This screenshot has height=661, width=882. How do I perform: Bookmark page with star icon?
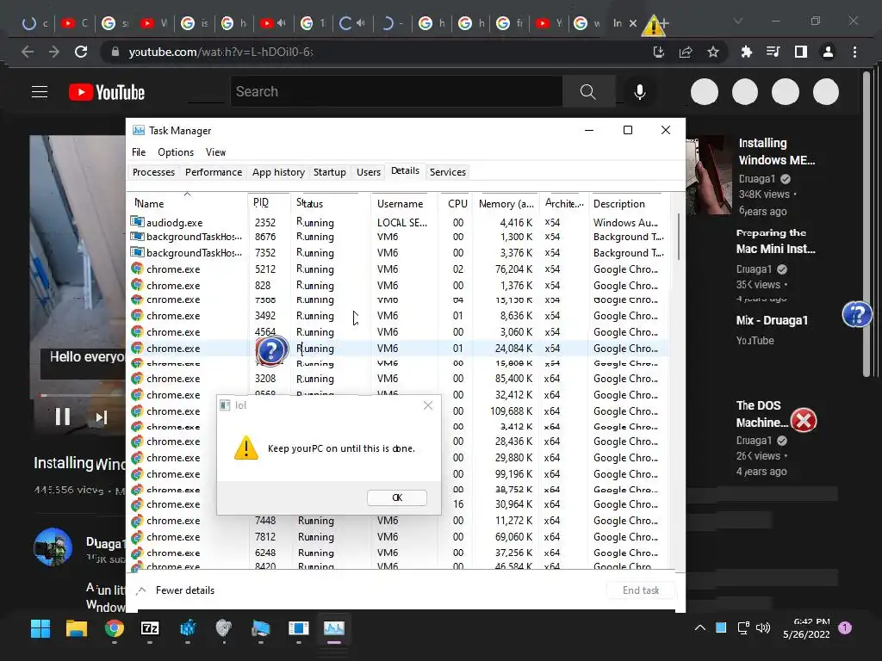click(x=713, y=53)
